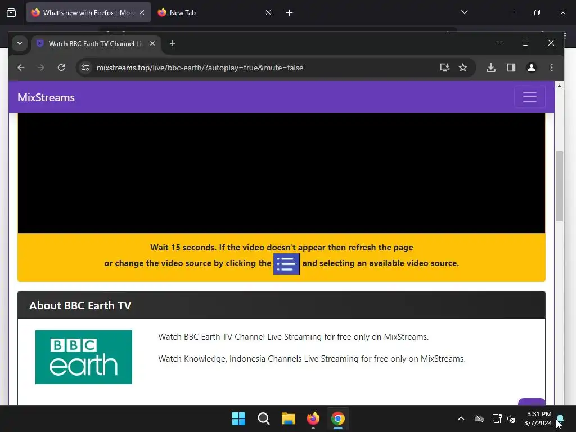Open the MixStreams hamburger menu
The width and height of the screenshot is (576, 432).
[530, 97]
